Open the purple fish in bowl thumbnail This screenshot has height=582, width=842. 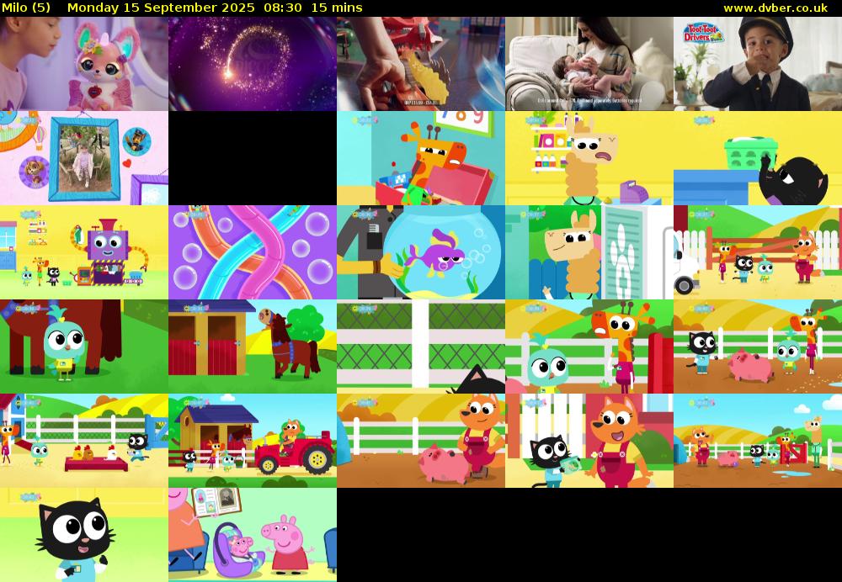pos(421,252)
